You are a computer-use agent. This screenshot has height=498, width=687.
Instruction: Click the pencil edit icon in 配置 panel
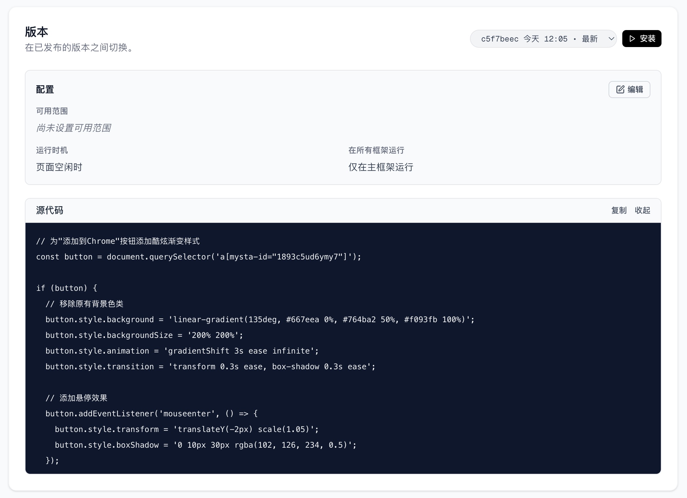click(620, 90)
